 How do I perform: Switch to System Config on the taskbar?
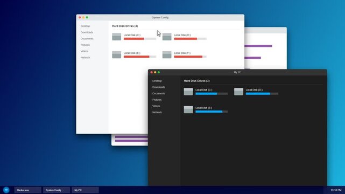click(57, 190)
